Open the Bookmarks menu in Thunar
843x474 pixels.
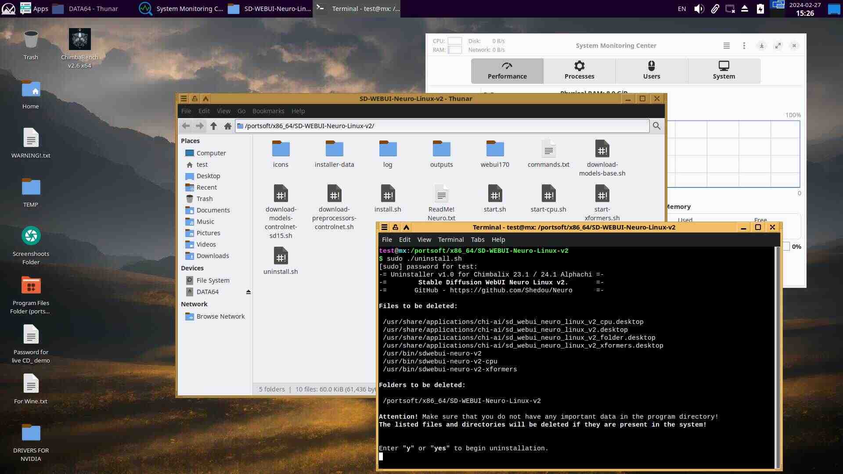(x=268, y=111)
